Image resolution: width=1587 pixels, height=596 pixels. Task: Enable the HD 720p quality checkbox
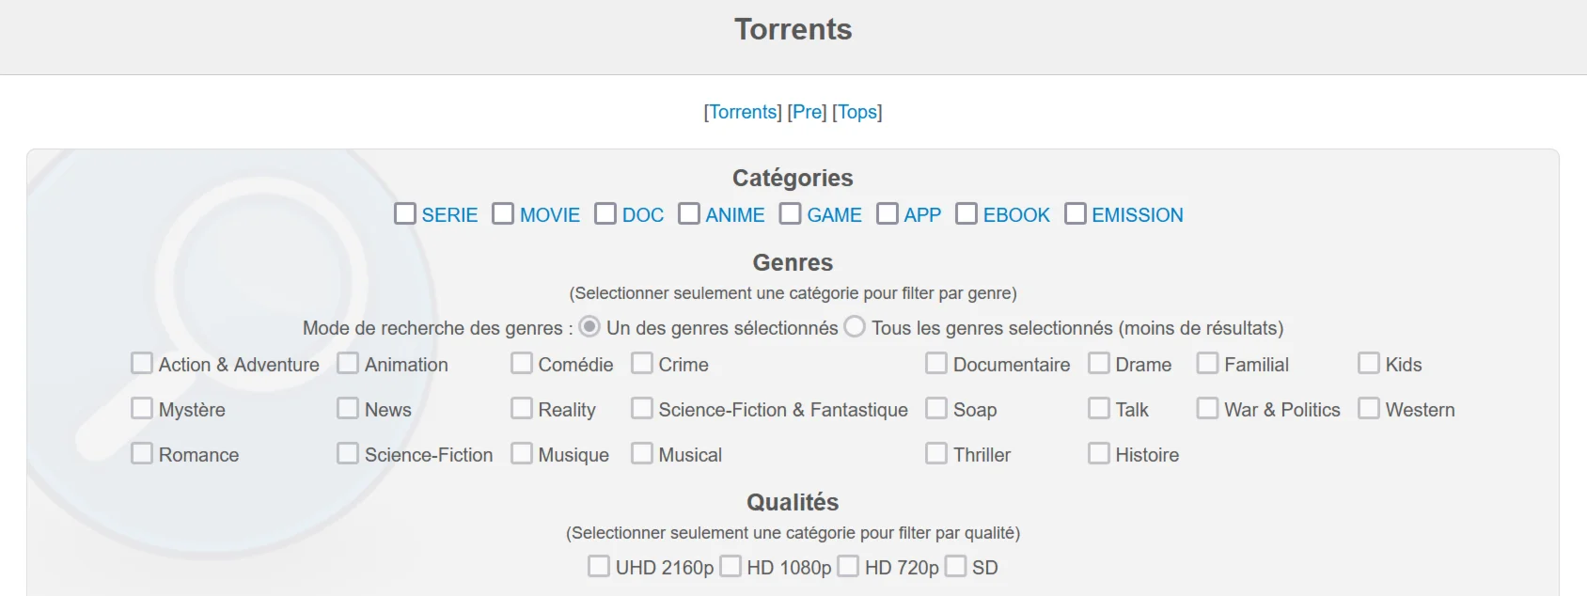(x=848, y=567)
